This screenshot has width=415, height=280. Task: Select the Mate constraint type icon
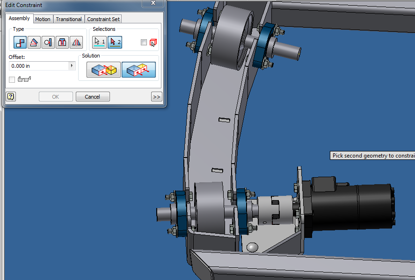tap(20, 42)
